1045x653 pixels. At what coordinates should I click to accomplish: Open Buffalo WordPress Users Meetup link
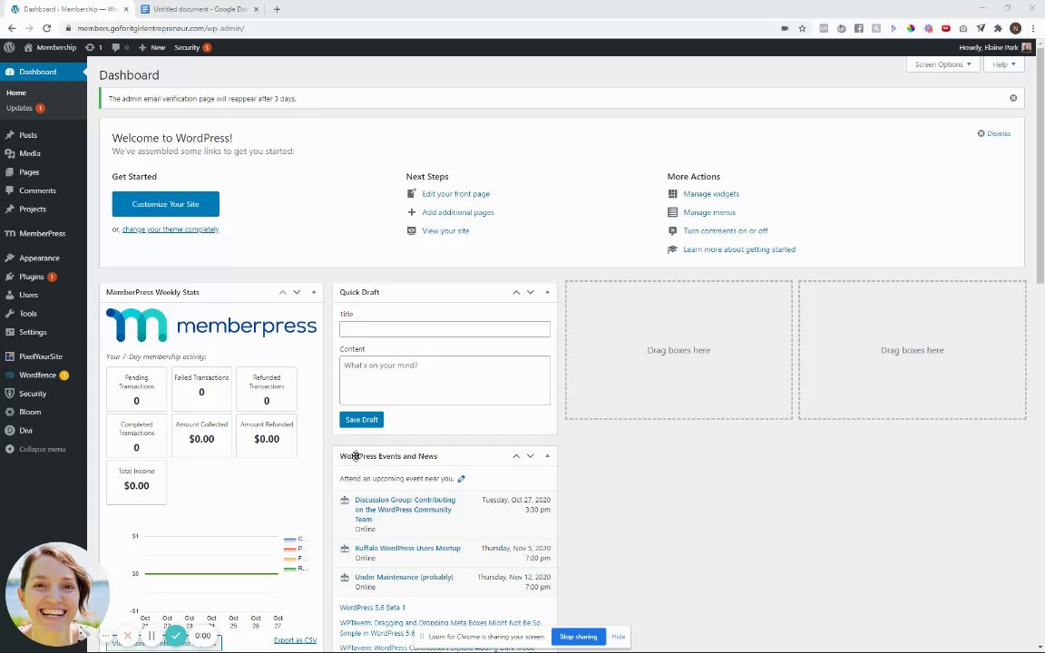[x=407, y=549]
